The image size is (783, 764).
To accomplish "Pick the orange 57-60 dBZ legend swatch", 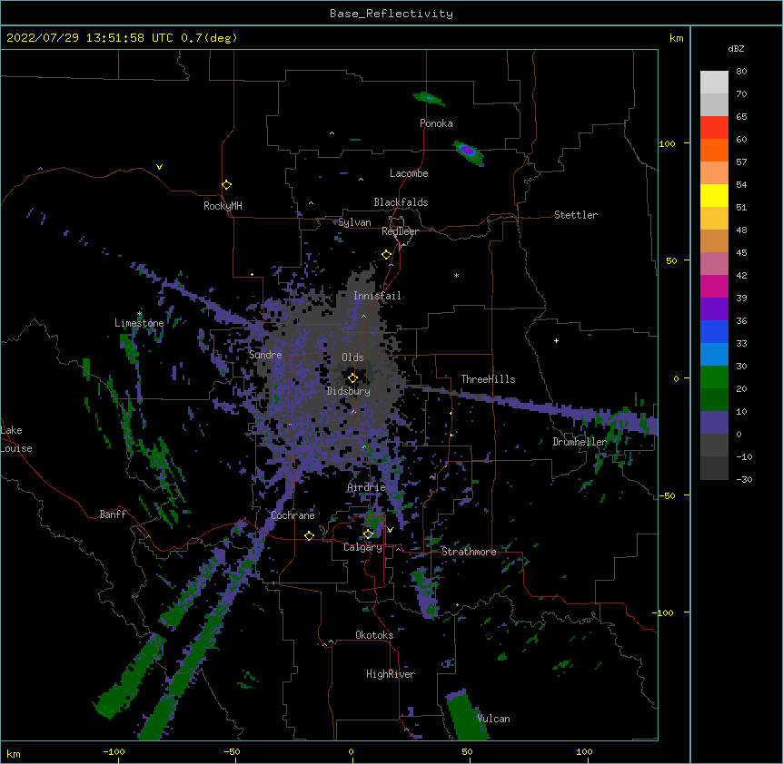I will [x=714, y=150].
